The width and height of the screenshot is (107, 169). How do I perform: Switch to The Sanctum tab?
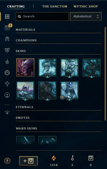tap(55, 6)
